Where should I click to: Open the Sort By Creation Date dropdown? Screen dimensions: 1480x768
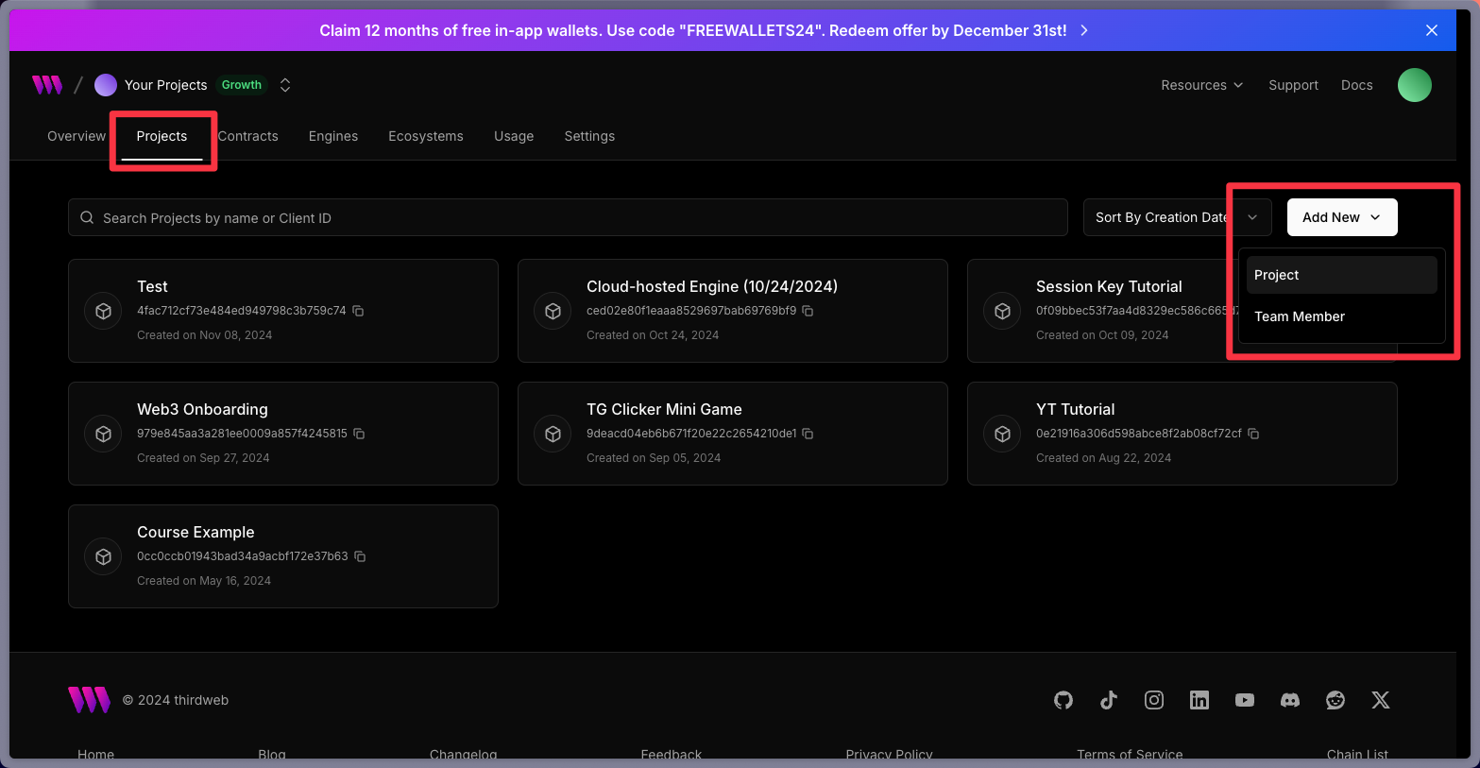point(1177,217)
